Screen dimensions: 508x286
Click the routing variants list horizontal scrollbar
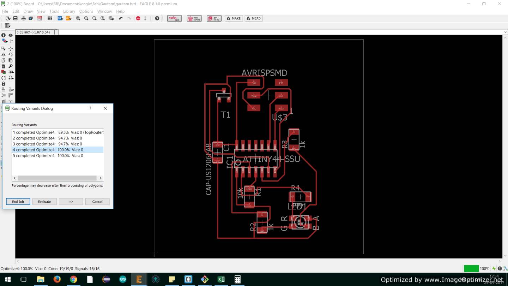[x=57, y=178]
